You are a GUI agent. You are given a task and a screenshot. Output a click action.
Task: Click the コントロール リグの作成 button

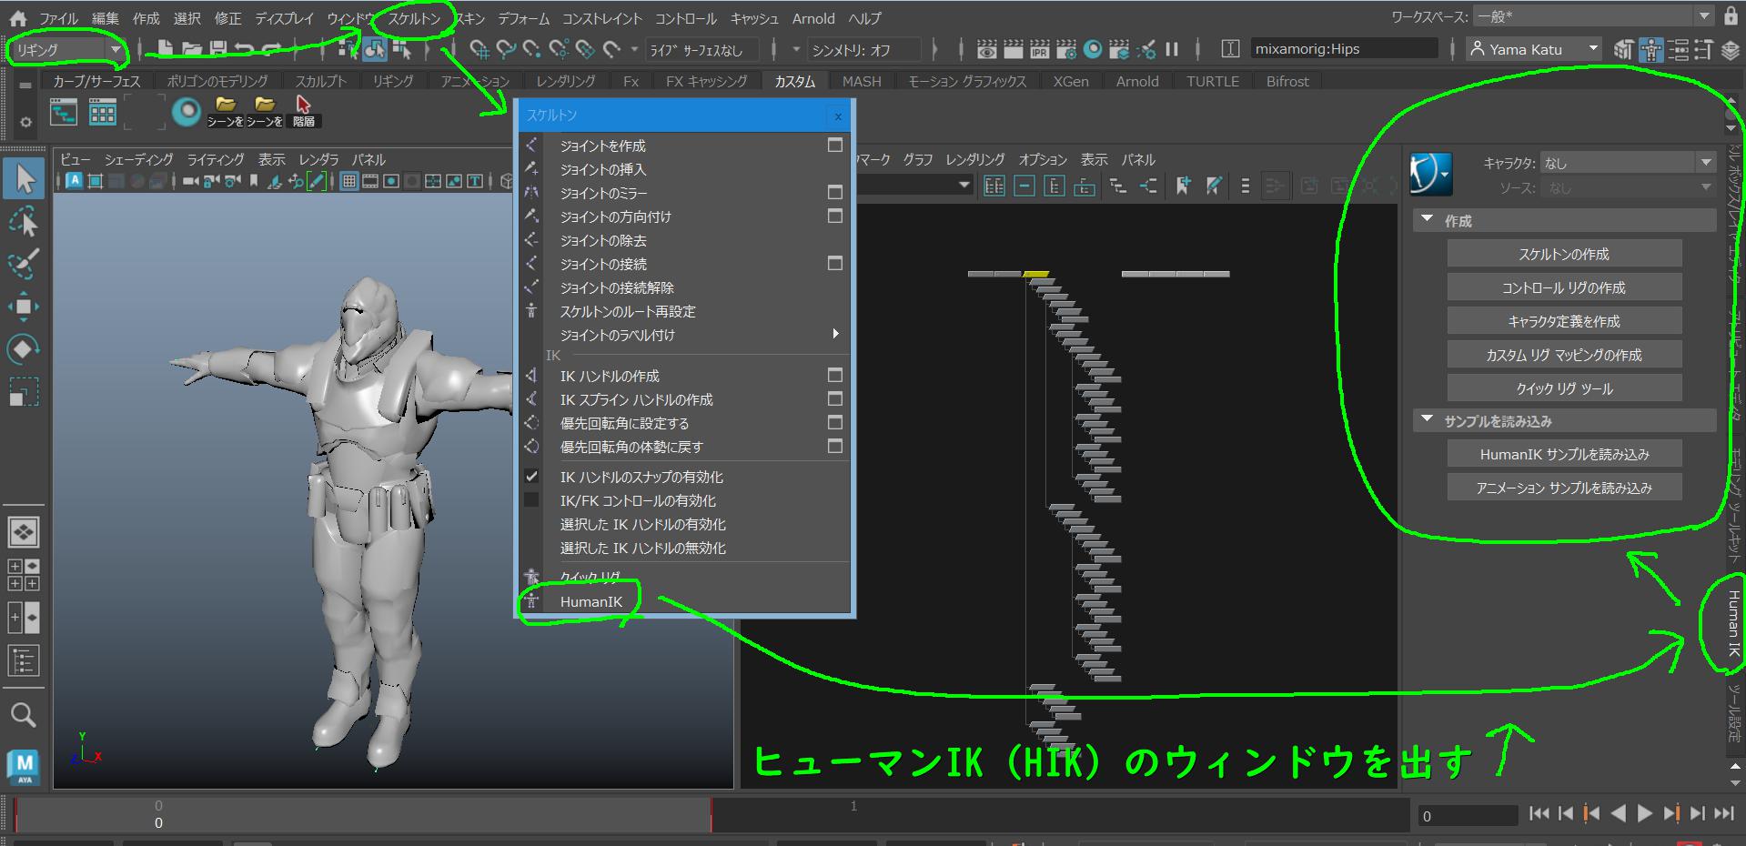1564,287
